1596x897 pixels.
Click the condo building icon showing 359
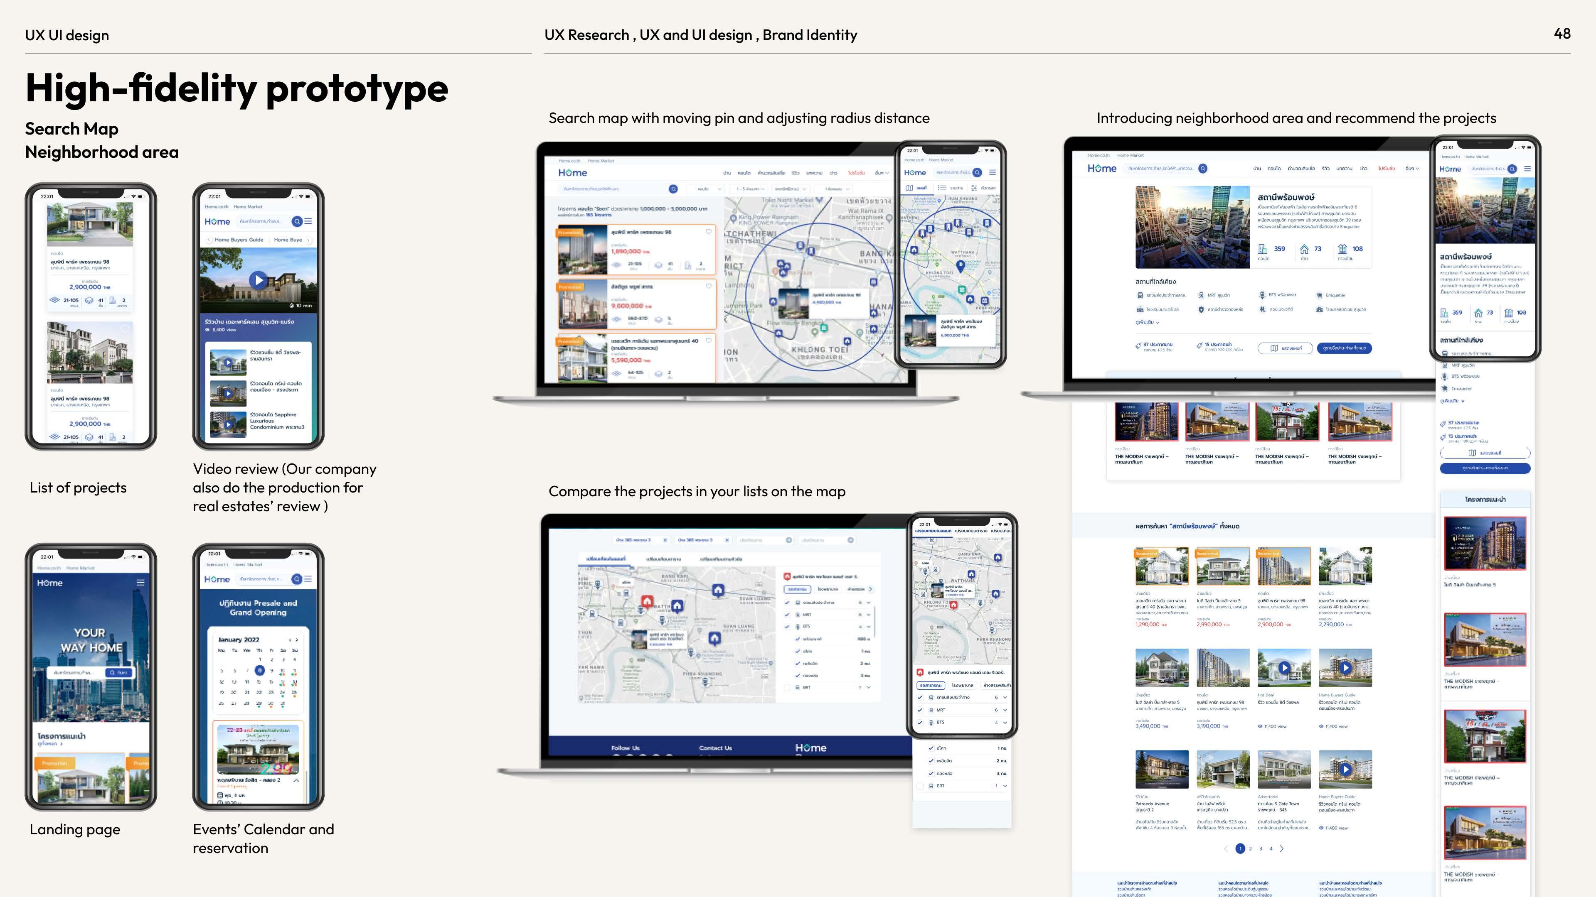click(1263, 249)
